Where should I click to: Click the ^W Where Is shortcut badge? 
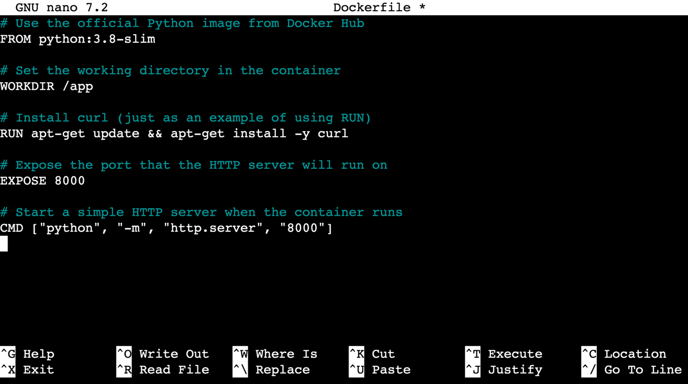[240, 354]
